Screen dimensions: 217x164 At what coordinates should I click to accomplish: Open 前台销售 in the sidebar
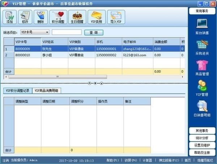(x=202, y=26)
